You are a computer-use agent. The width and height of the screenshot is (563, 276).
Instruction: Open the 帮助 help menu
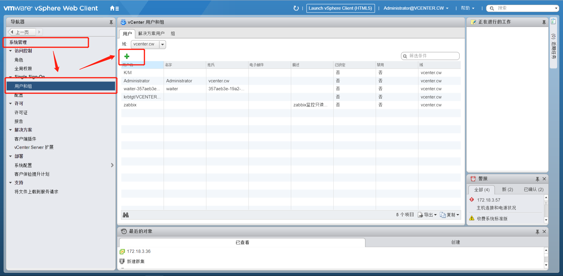(468, 8)
